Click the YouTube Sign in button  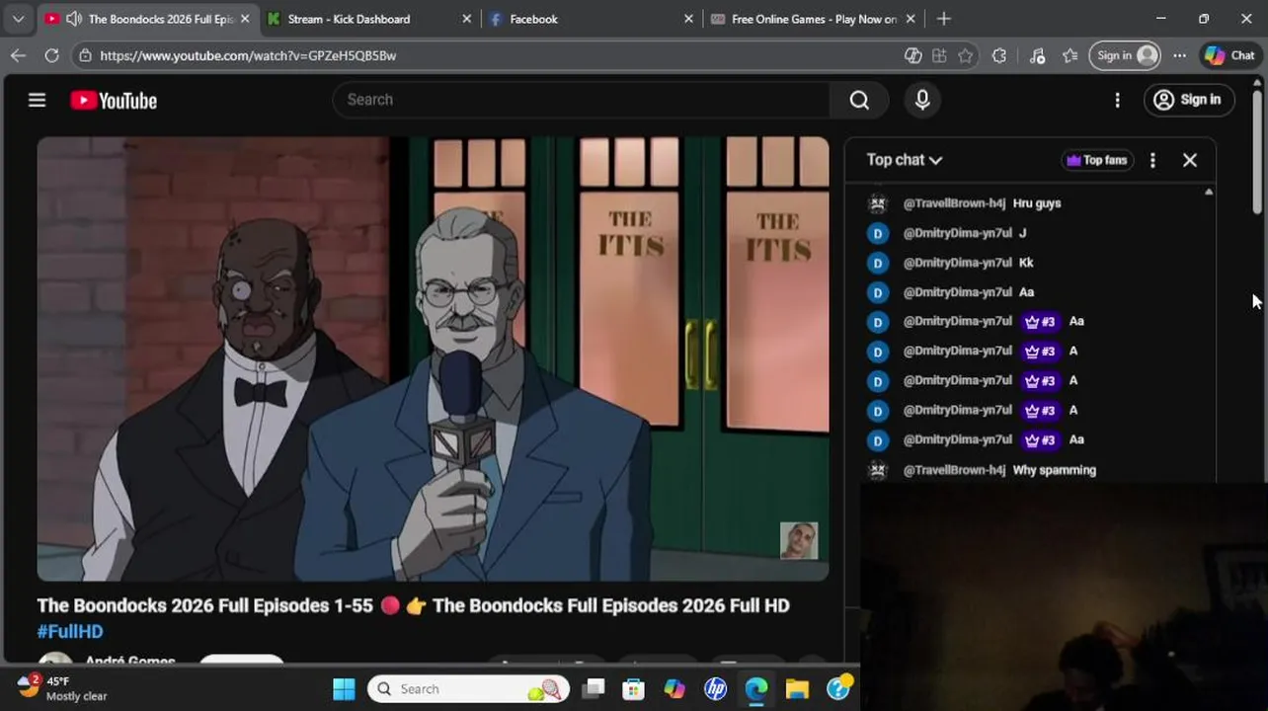coord(1188,100)
